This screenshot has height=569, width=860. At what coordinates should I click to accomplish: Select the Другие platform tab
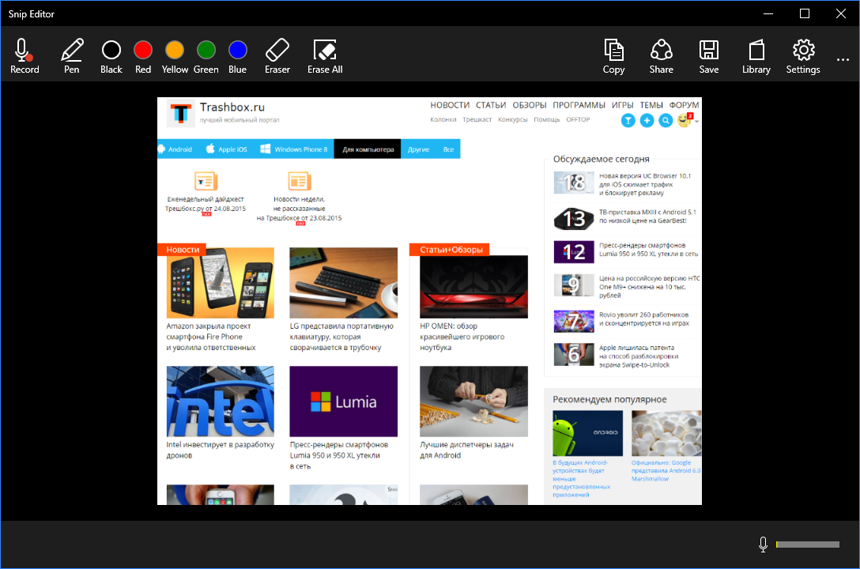coord(418,149)
